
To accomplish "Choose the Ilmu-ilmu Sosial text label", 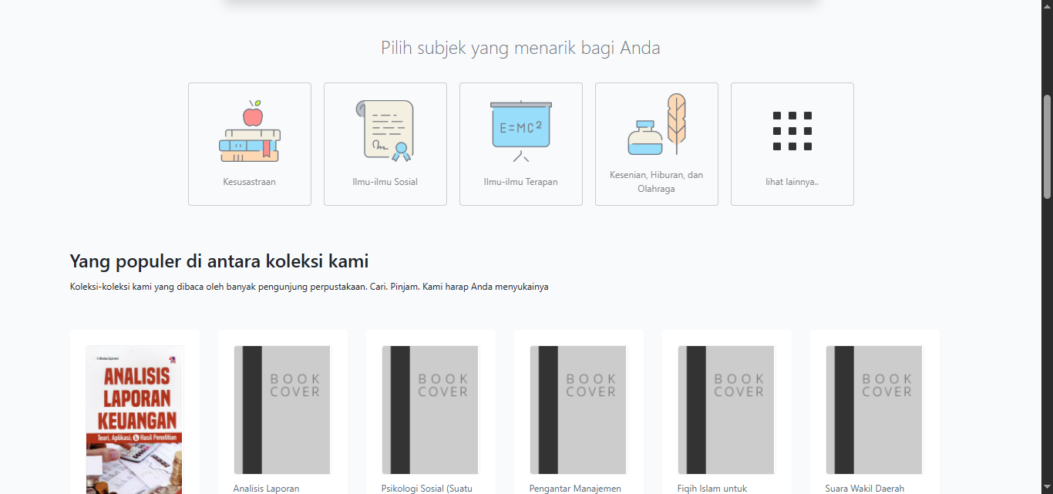I will (x=385, y=182).
